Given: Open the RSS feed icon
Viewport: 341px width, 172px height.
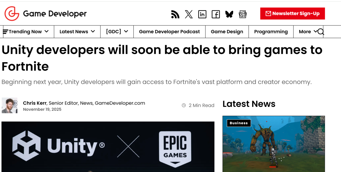Looking at the screenshot, I should tap(175, 14).
